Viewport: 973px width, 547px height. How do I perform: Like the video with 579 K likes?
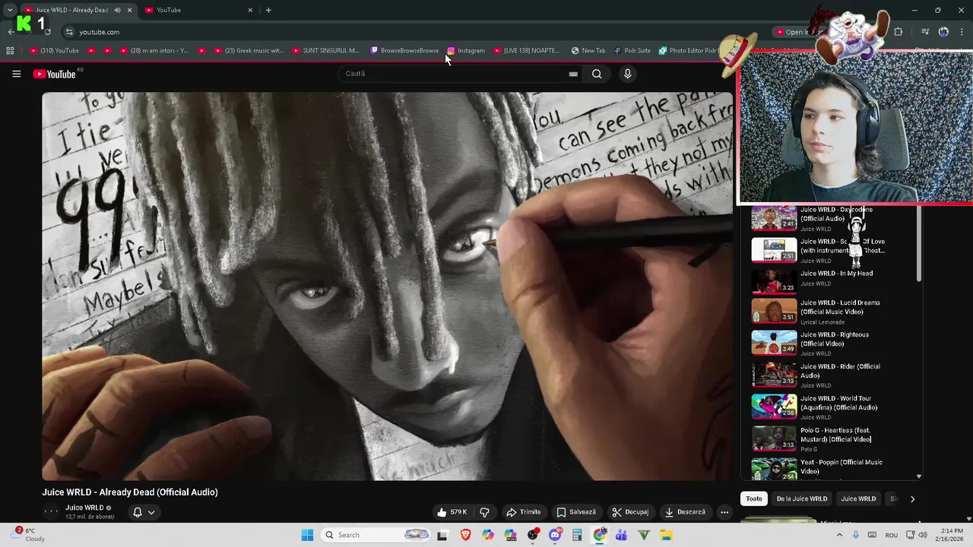click(452, 512)
